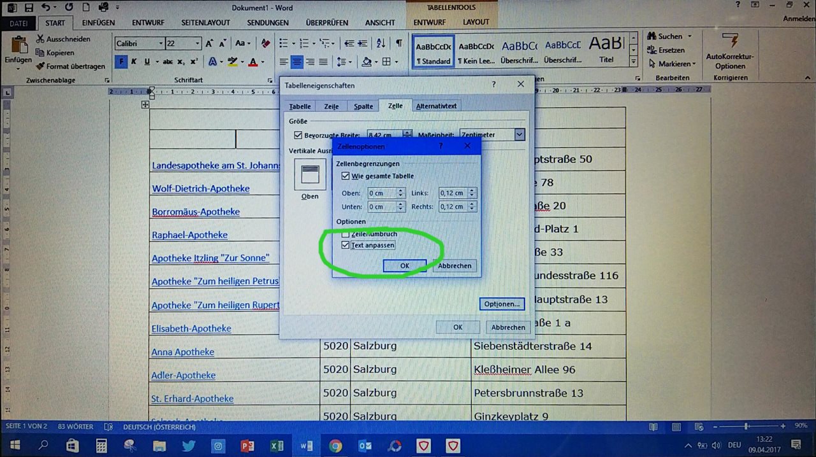Toggle italic with the K button
Screen dimensions: 816x457
134,62
